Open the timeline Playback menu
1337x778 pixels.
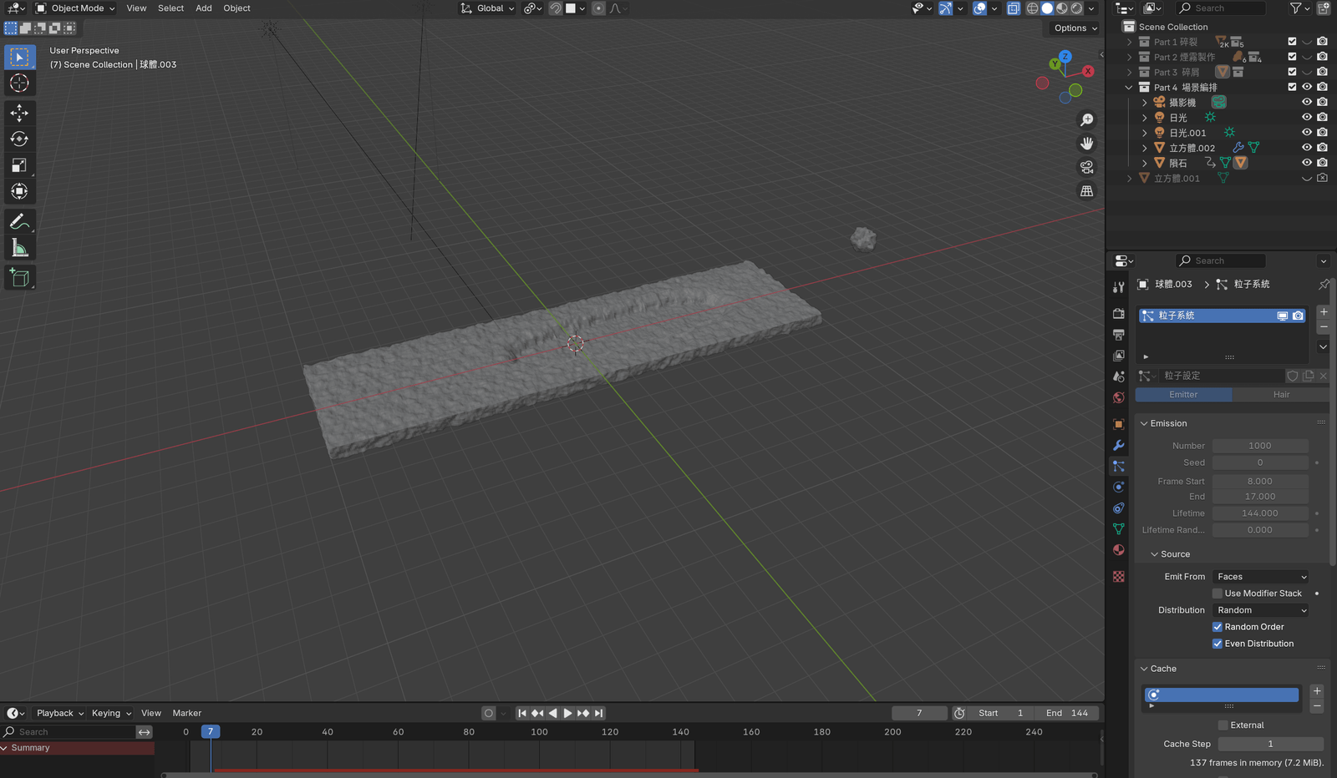59,714
